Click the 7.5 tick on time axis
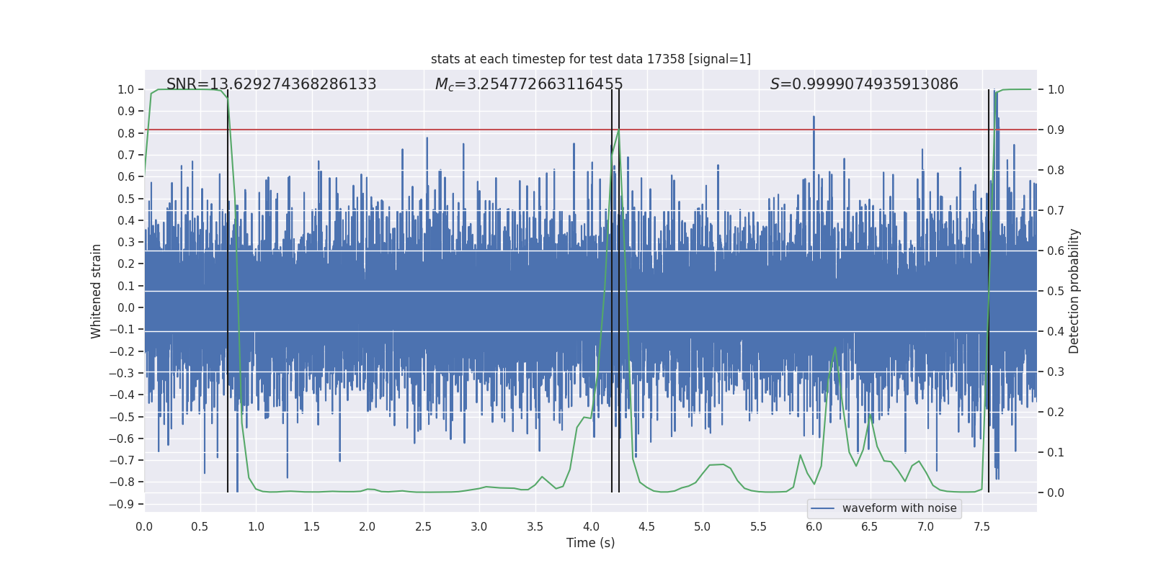Image resolution: width=1153 pixels, height=576 pixels. tap(981, 526)
